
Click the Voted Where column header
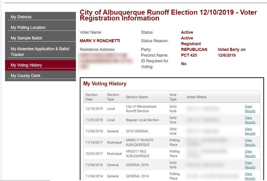(x=197, y=97)
